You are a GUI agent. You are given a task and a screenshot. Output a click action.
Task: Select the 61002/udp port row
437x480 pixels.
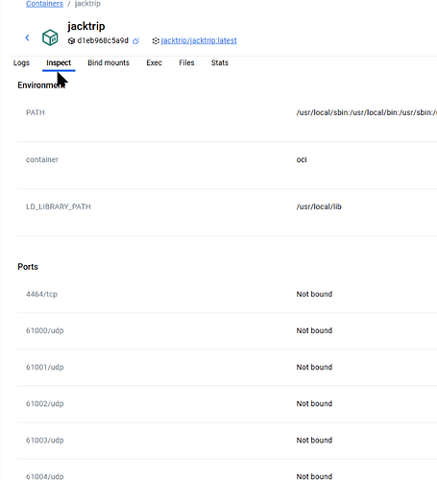tap(227, 403)
